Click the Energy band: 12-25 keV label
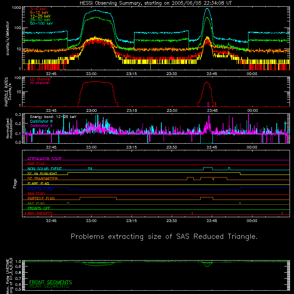 point(53,117)
